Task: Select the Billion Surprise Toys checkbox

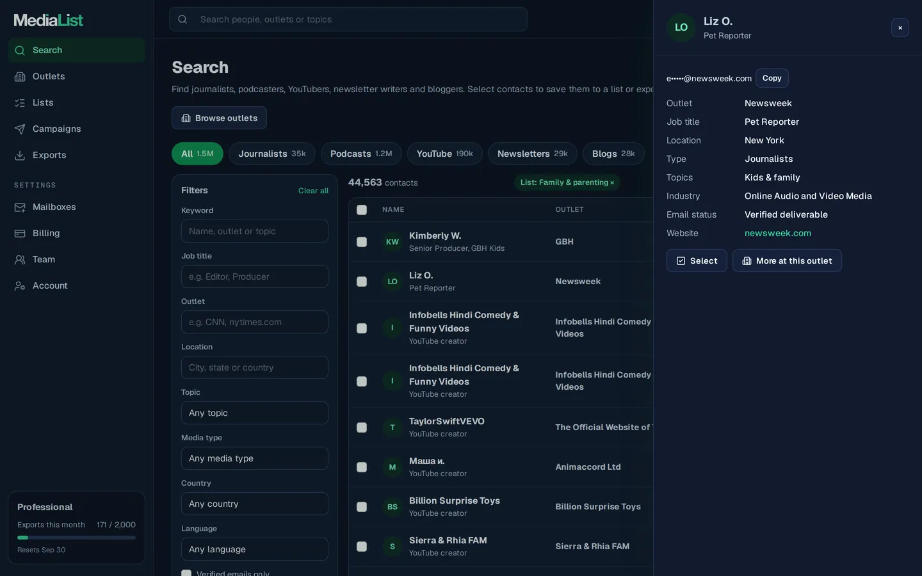Action: coord(362,507)
